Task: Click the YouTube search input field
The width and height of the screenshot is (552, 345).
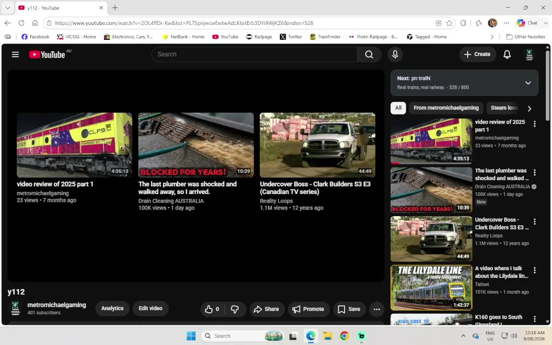Action: point(254,54)
